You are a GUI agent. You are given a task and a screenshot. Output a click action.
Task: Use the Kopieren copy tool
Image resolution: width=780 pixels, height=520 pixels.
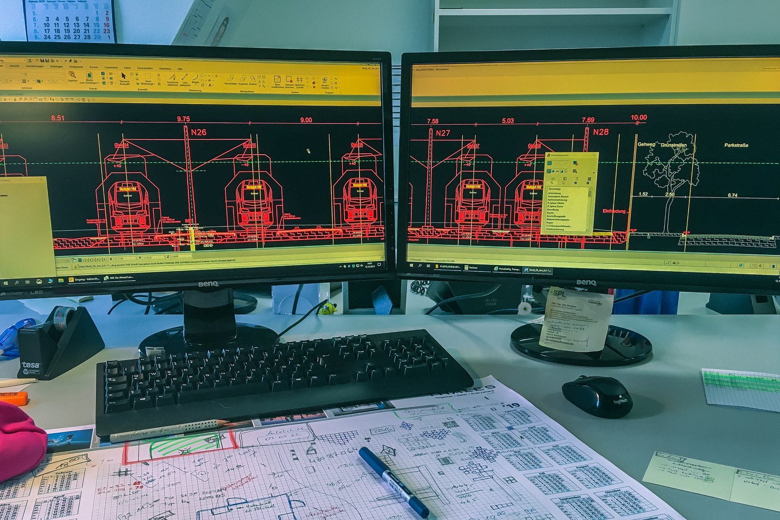click(x=243, y=80)
